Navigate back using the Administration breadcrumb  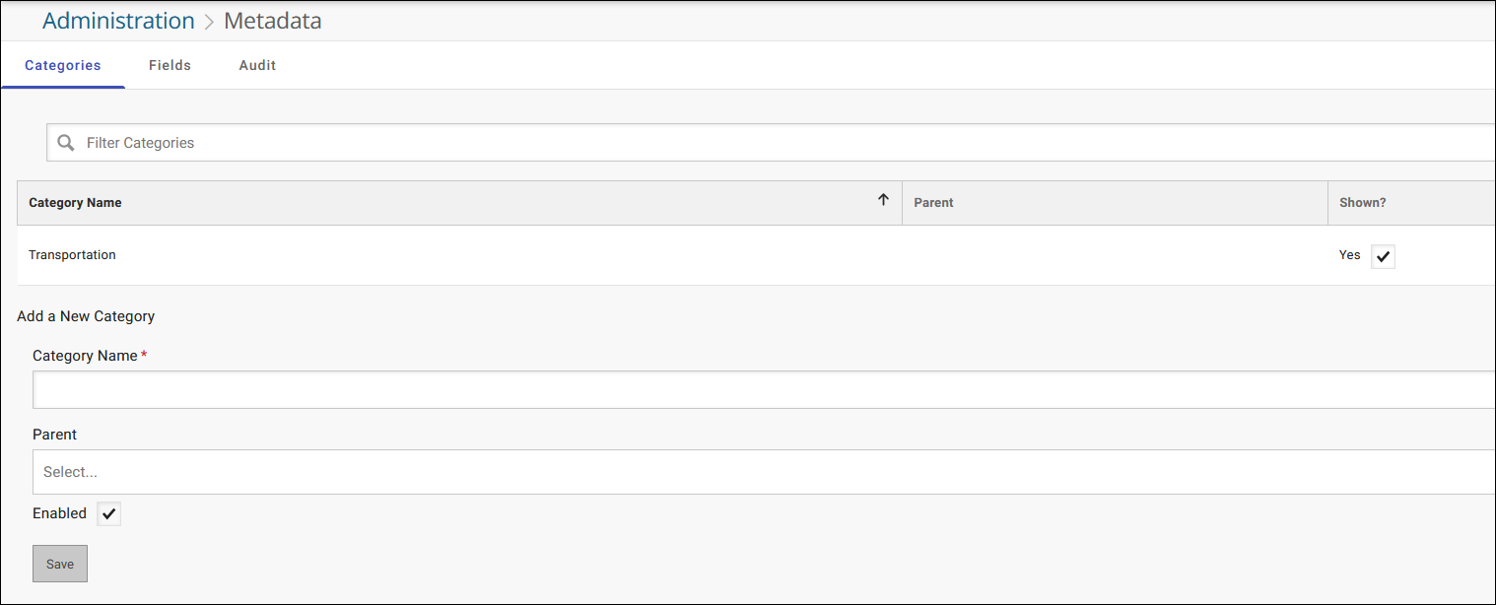pos(117,20)
